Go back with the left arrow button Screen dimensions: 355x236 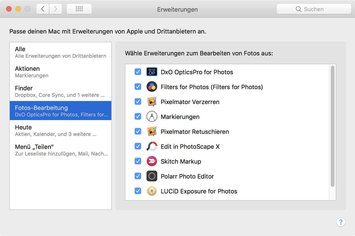[x=43, y=9]
